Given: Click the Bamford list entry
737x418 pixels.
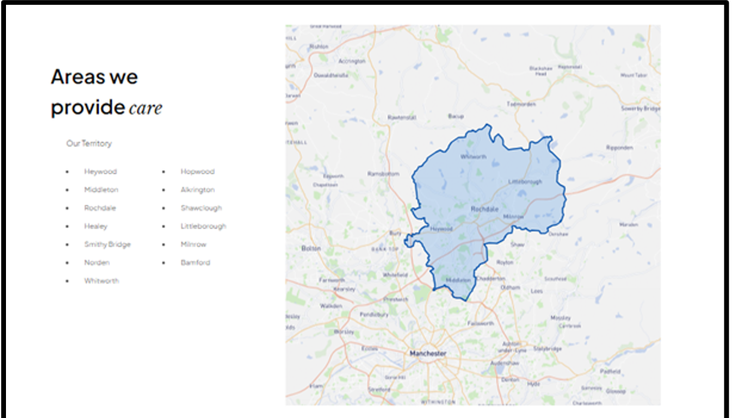Looking at the screenshot, I should pyautogui.click(x=195, y=263).
